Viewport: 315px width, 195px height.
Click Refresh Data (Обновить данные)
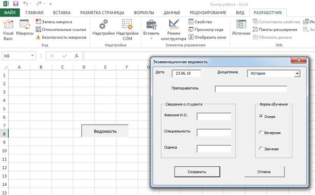(x=272, y=38)
